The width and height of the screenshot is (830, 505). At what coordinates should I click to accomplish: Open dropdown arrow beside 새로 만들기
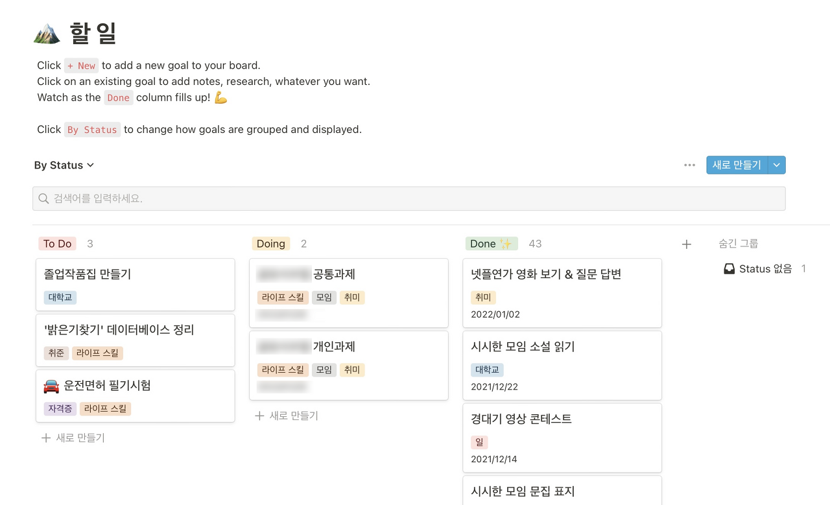[x=777, y=165]
